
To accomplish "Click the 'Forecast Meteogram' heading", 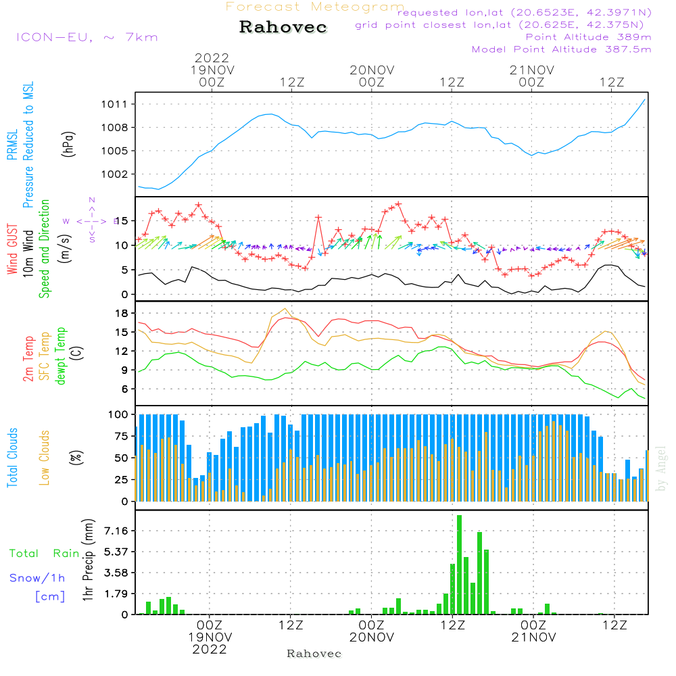I will [x=315, y=7].
